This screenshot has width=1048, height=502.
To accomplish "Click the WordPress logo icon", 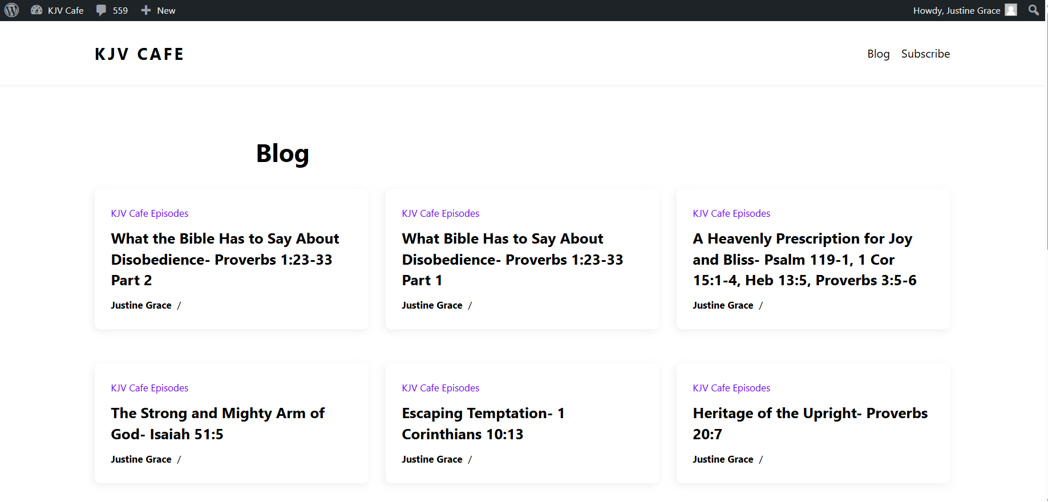I will (11, 10).
